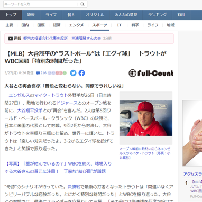Share article on Twitter

coord(73,73)
